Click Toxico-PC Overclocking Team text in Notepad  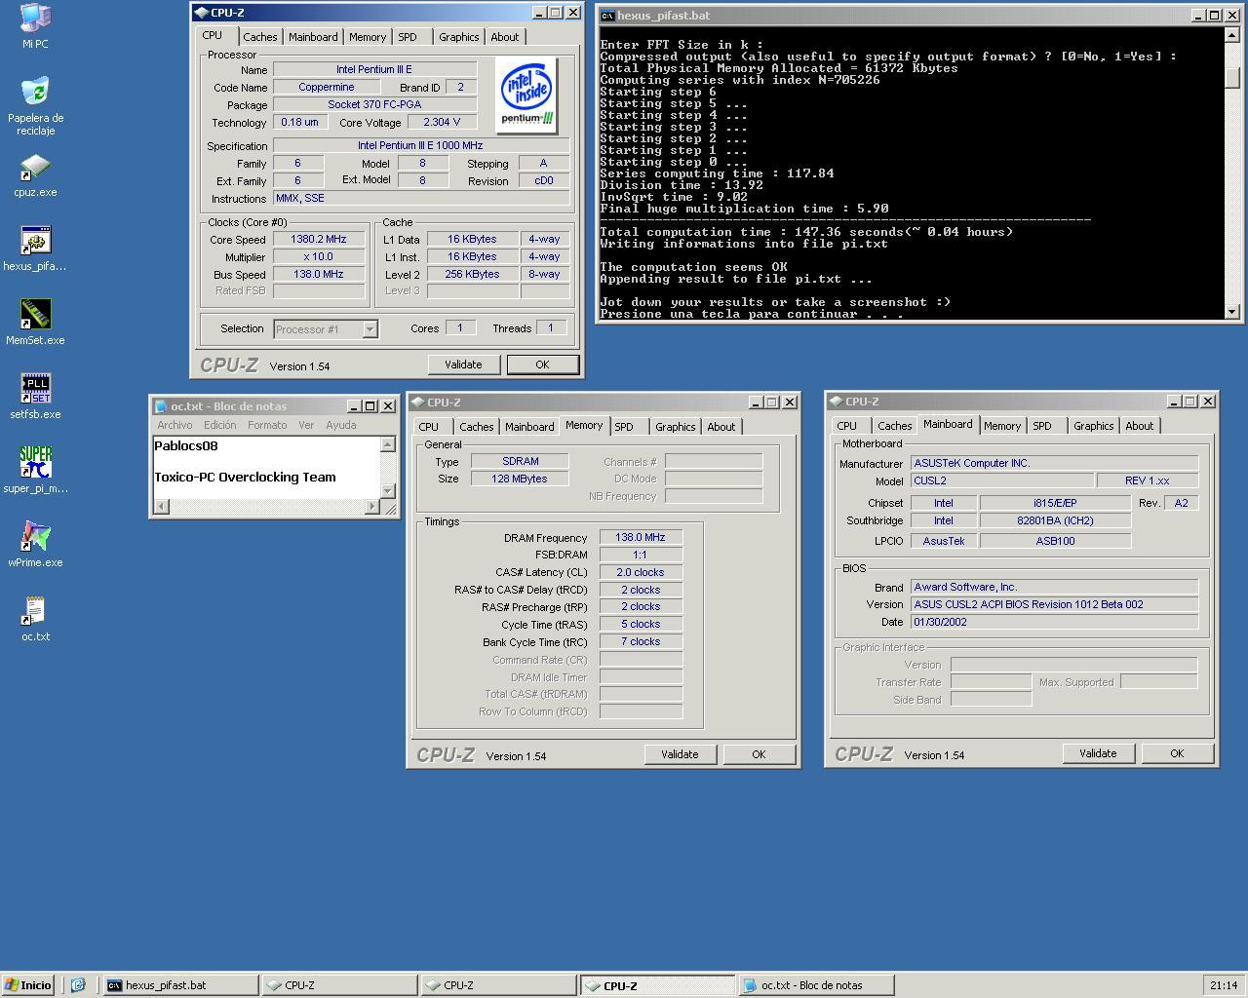coord(245,478)
